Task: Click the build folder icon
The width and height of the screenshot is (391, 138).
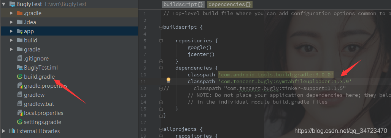Action: pos(20,40)
